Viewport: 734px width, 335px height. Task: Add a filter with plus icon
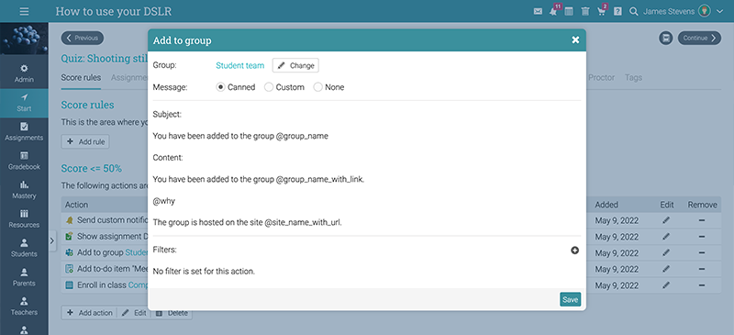pyautogui.click(x=575, y=251)
